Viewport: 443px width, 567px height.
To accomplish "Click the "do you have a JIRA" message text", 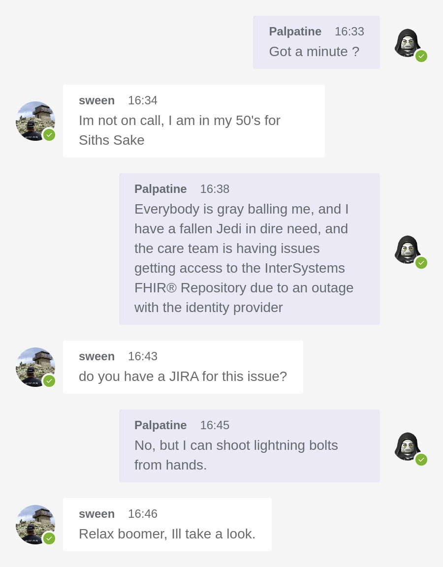I will tap(183, 376).
